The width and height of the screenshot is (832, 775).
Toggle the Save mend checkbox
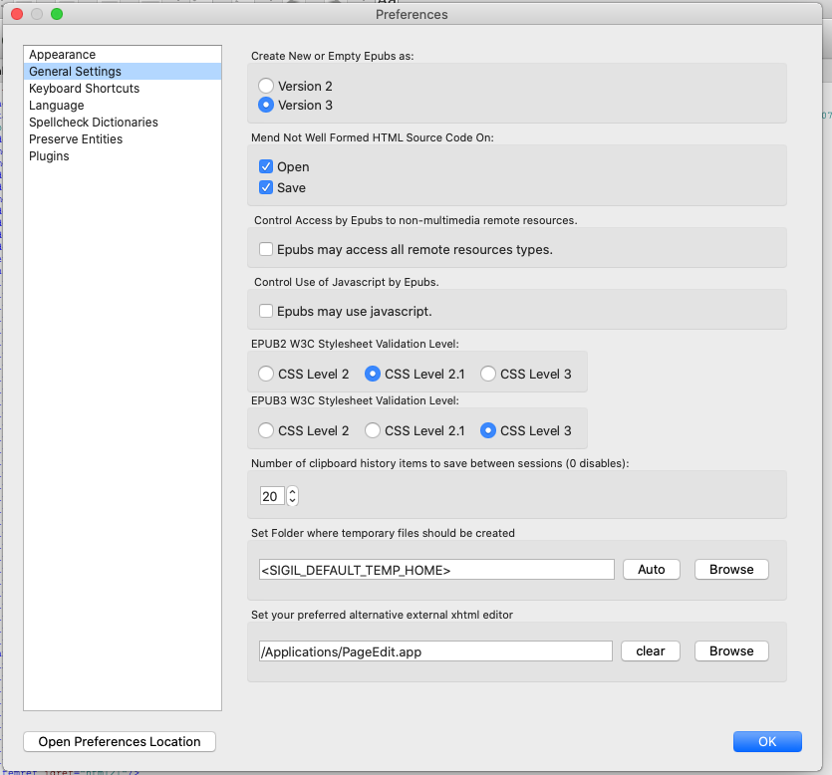click(x=266, y=187)
